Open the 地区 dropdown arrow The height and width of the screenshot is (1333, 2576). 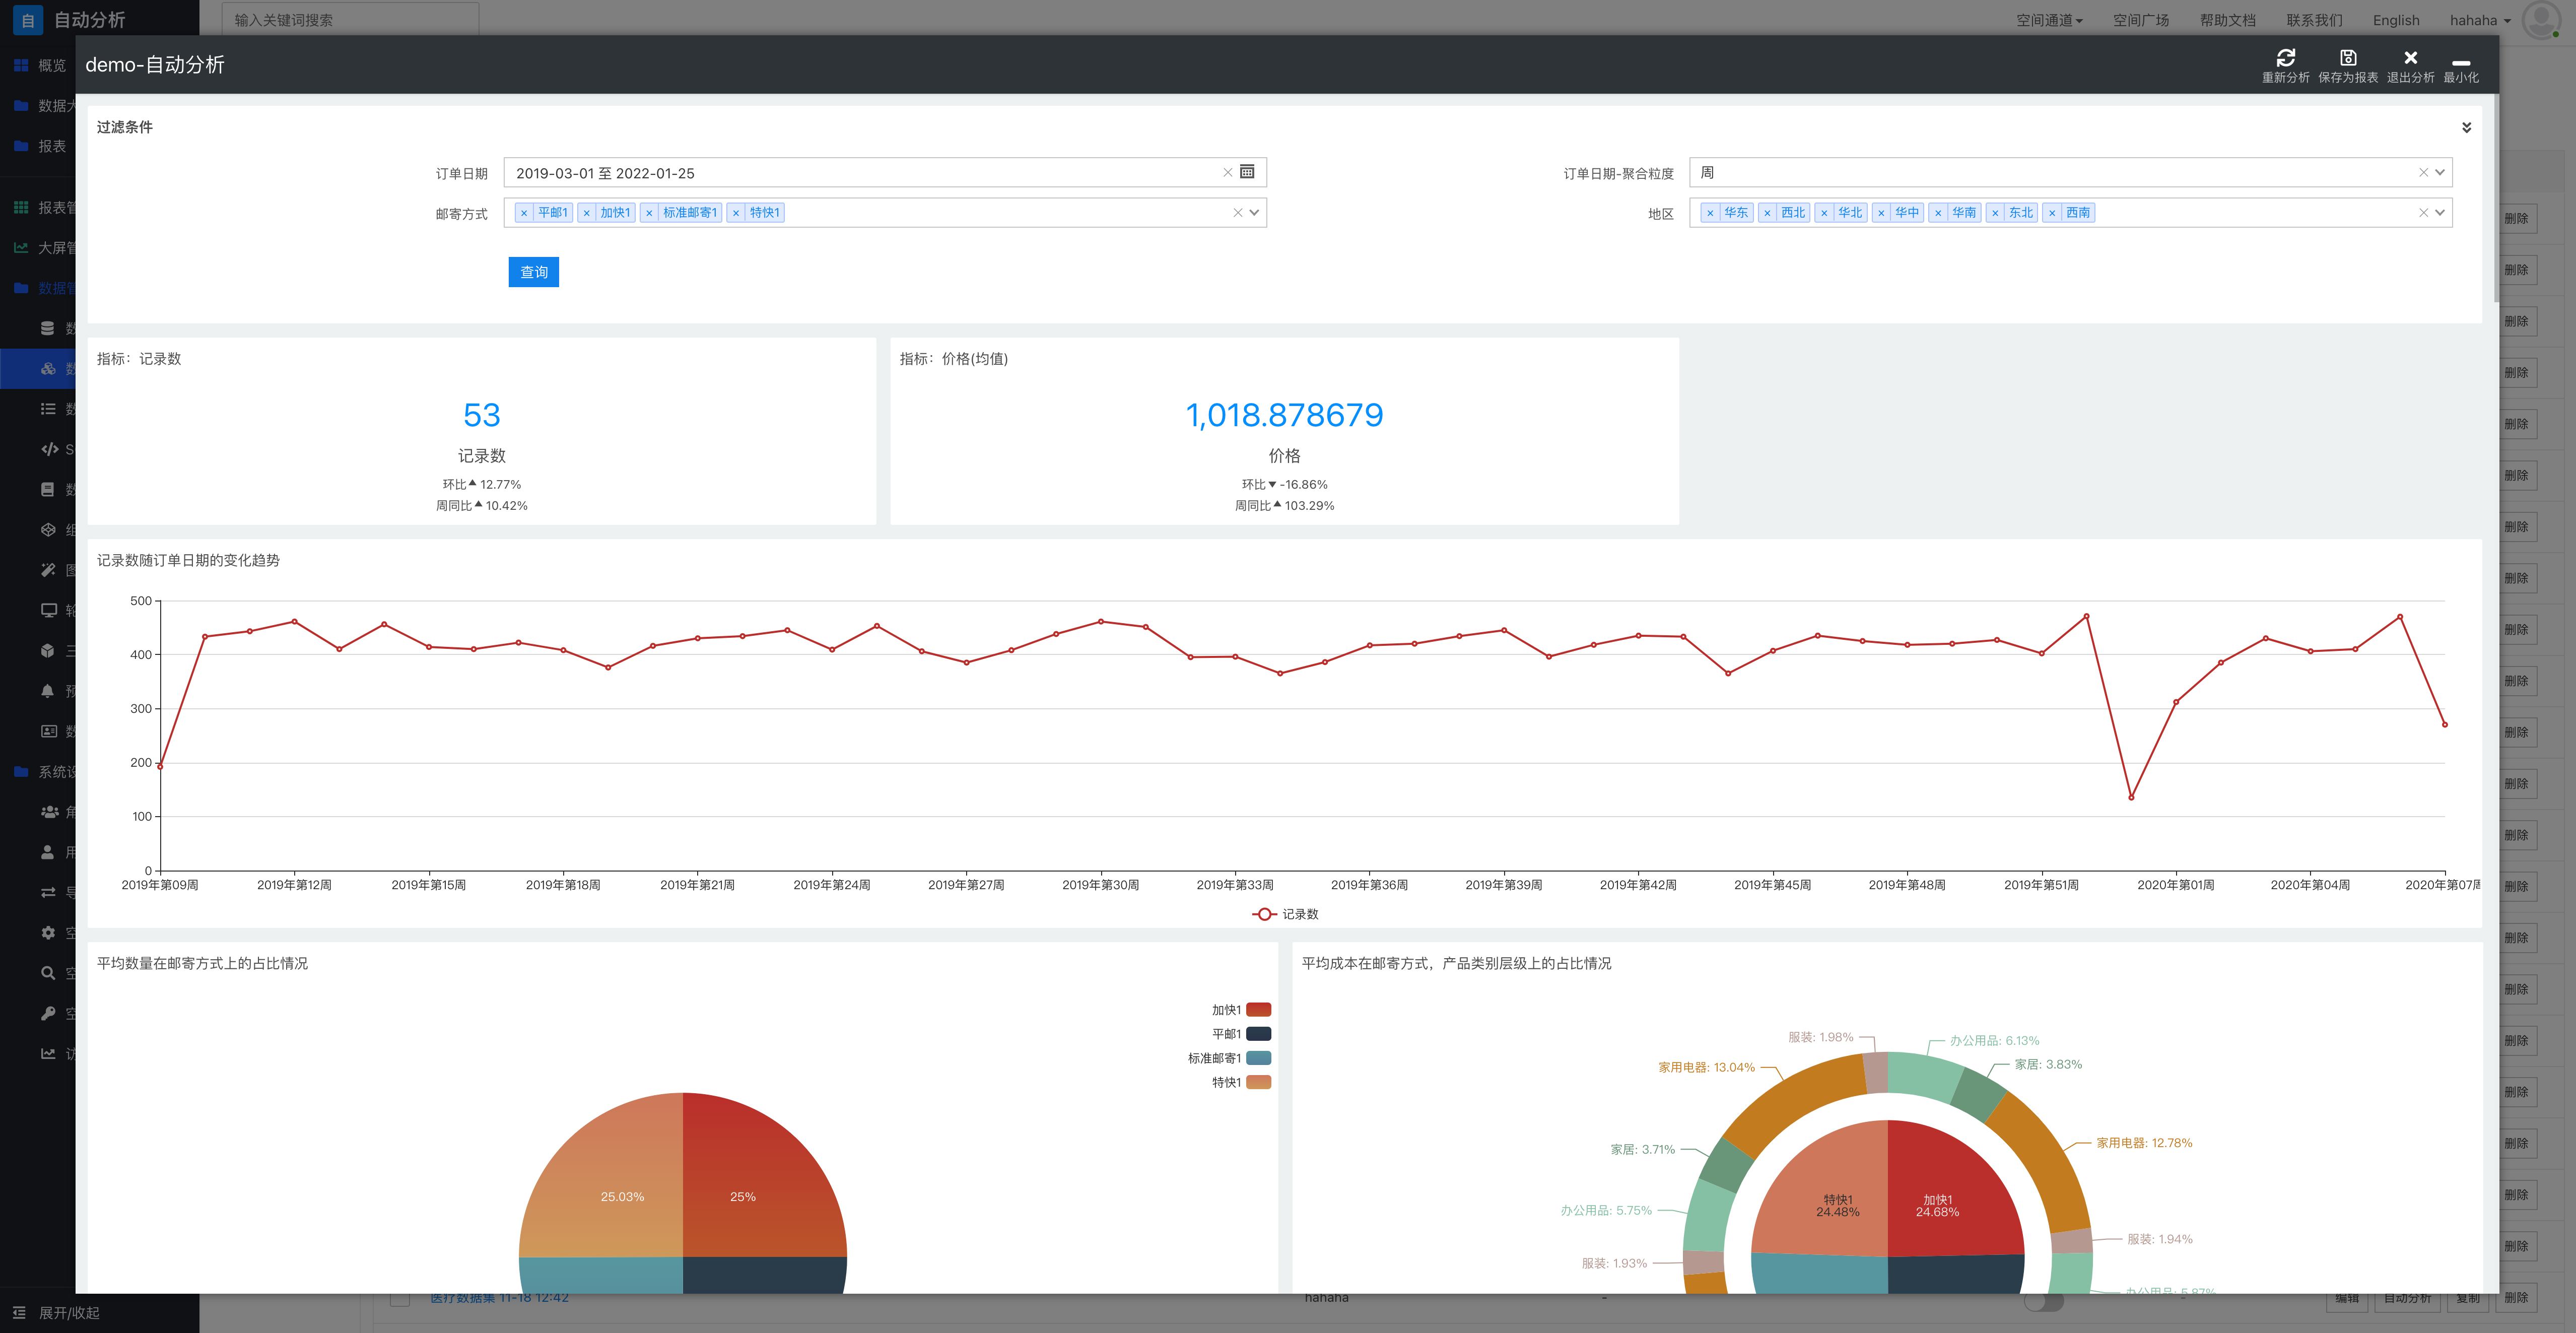click(2440, 212)
